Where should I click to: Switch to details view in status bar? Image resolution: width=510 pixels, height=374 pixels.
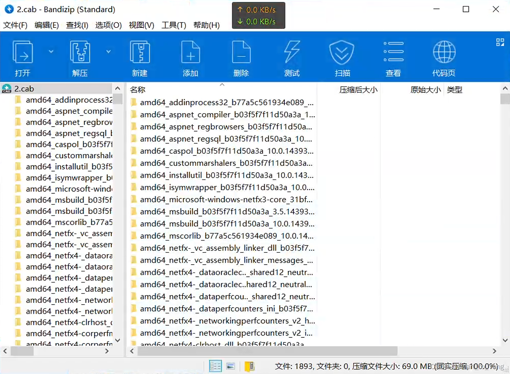[x=215, y=366]
